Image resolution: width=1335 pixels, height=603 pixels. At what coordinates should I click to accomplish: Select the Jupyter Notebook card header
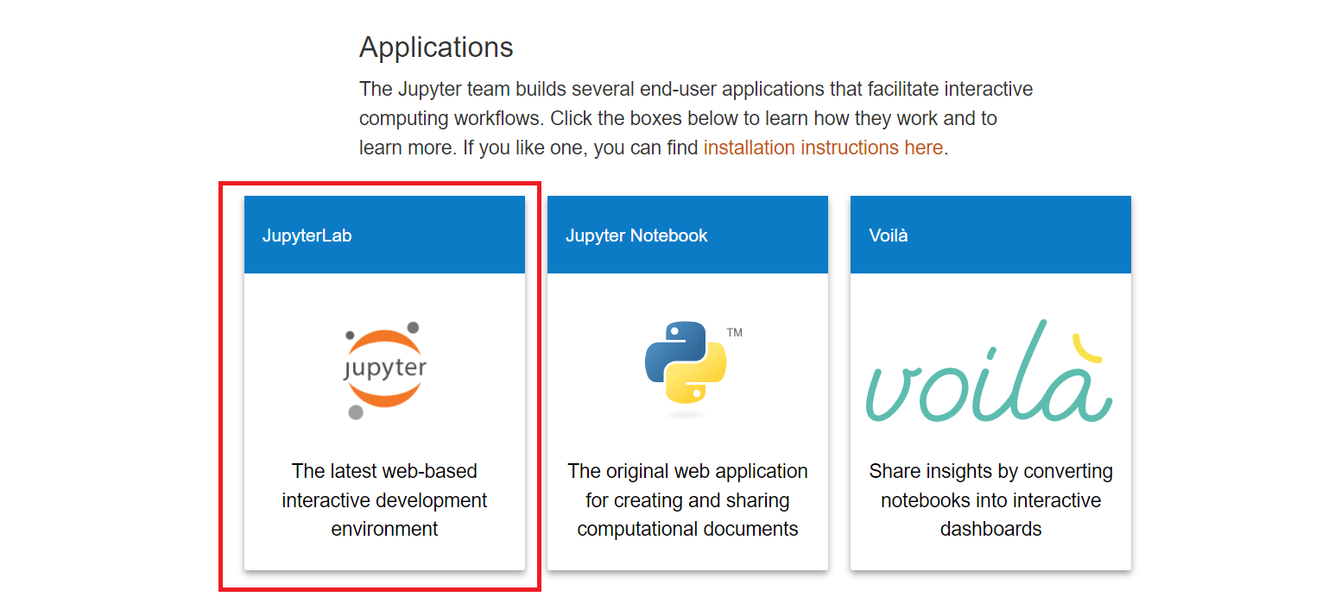point(687,235)
